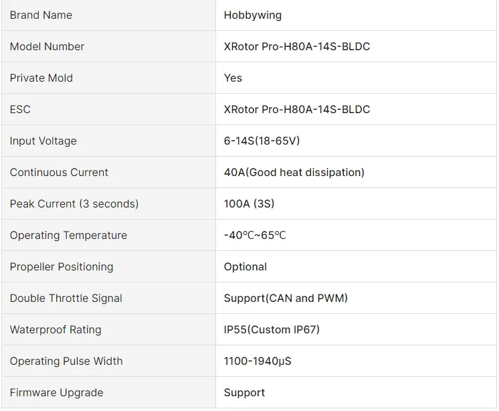Select the Optional value for Propeller Positioning
The image size is (499, 411).
click(245, 267)
